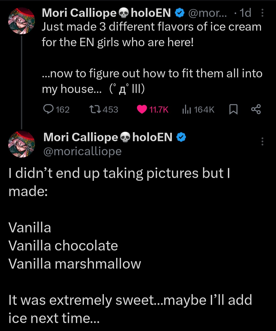View analytics showing 164K views
Viewport: 276px width, 331px height.
point(187,109)
